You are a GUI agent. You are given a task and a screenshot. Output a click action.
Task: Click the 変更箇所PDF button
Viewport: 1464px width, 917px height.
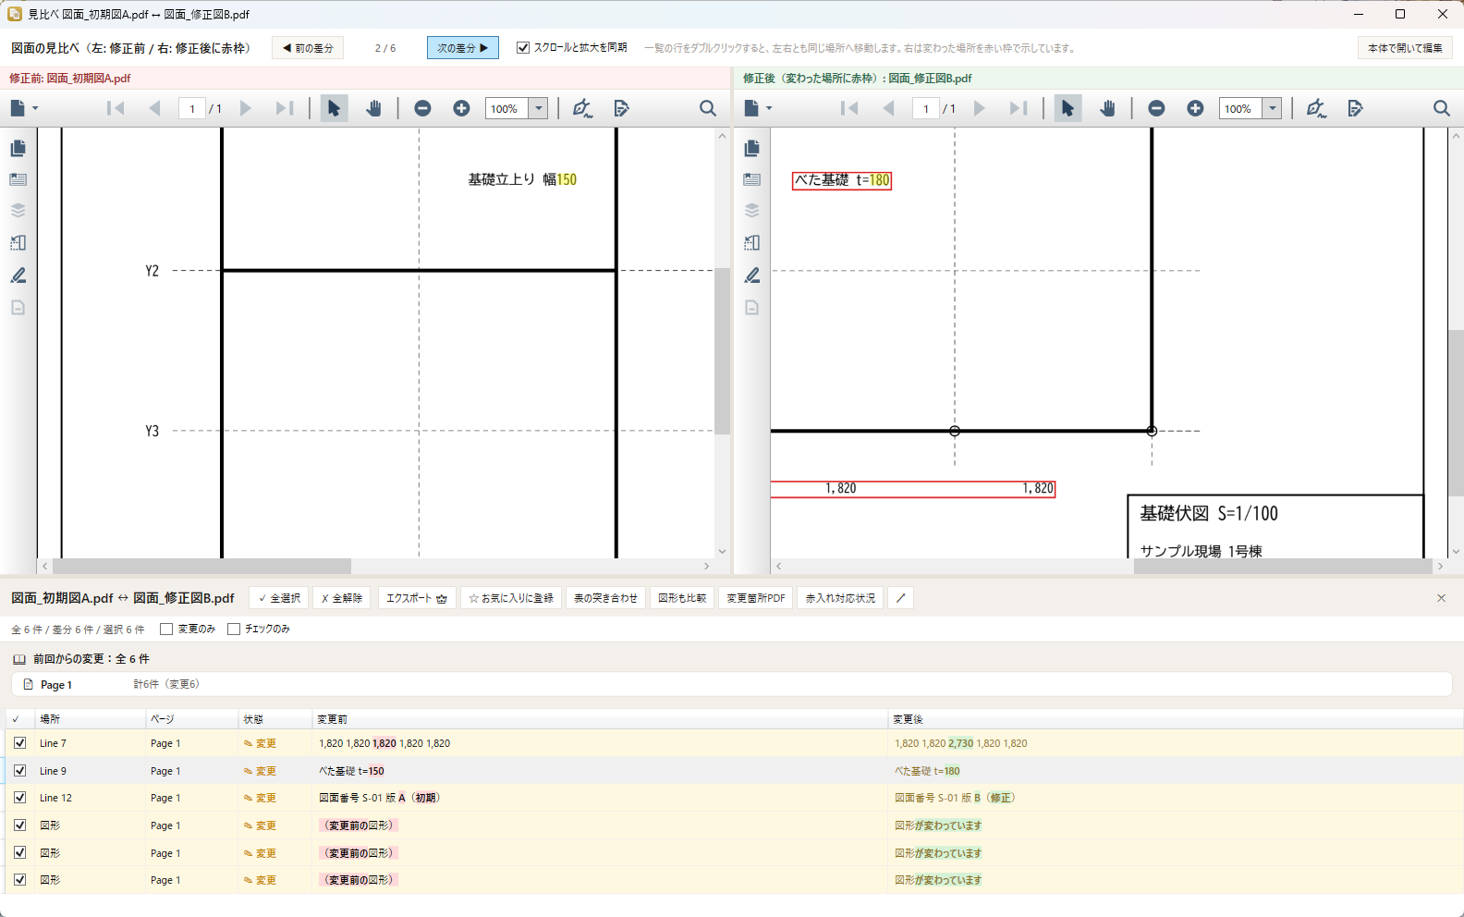click(x=756, y=598)
